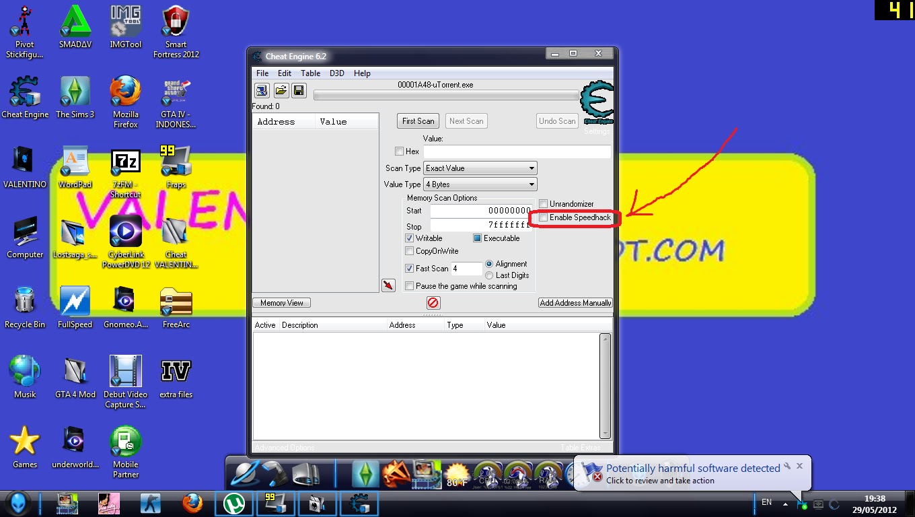Open the FullSpeed desktop icon

pyautogui.click(x=75, y=308)
